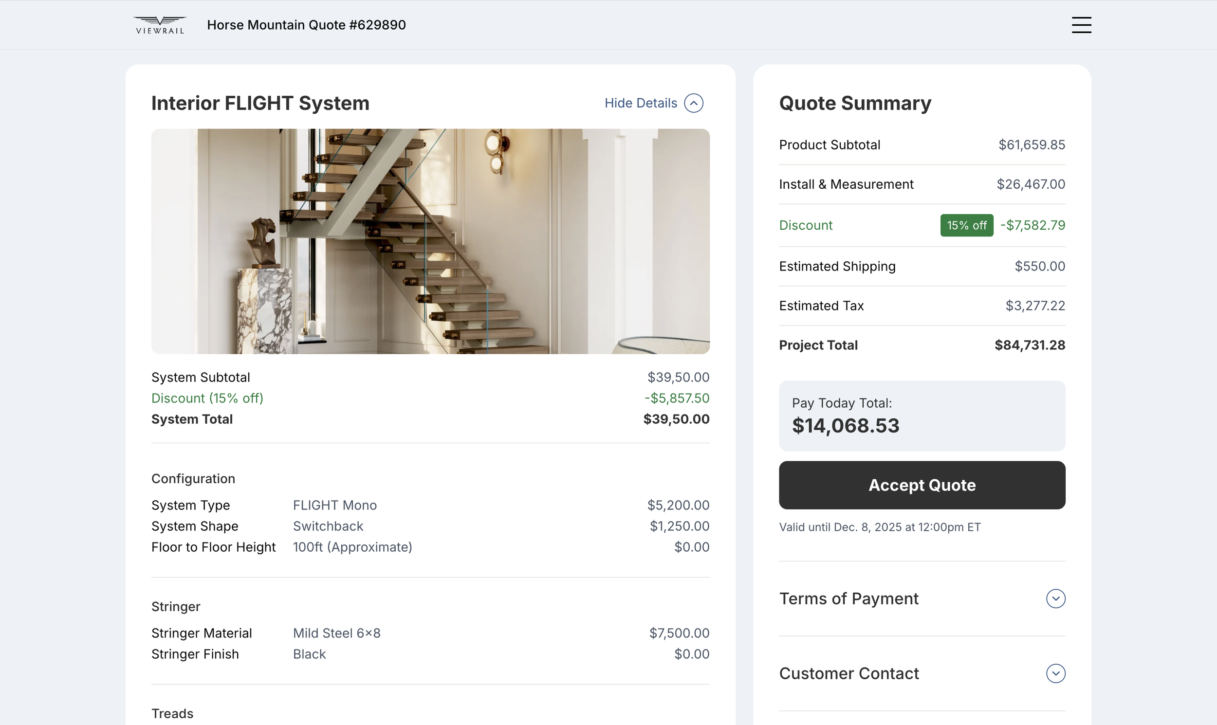Click the Stringer Material Mild Steel 6×8 value
This screenshot has width=1217, height=725.
[336, 633]
